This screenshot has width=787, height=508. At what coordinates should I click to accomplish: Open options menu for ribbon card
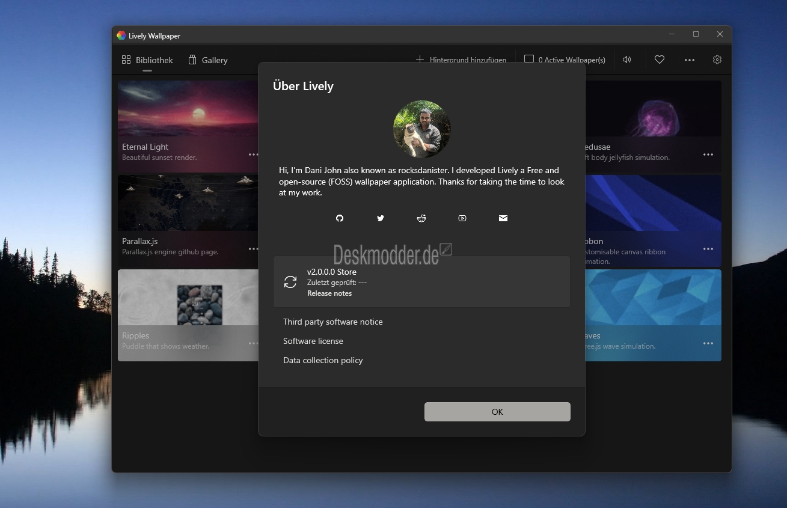click(x=708, y=249)
